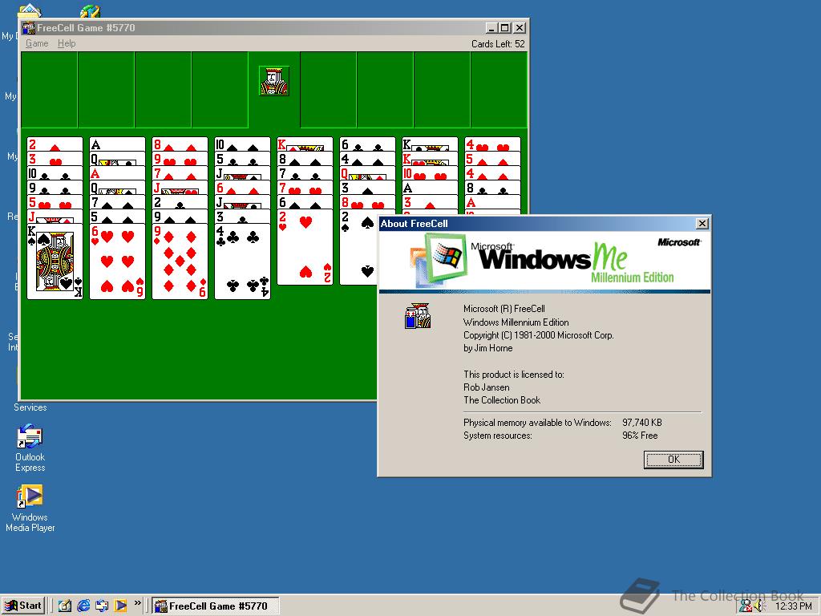The image size is (821, 616).
Task: Click the 4 of Spades card
Action: [x=367, y=159]
